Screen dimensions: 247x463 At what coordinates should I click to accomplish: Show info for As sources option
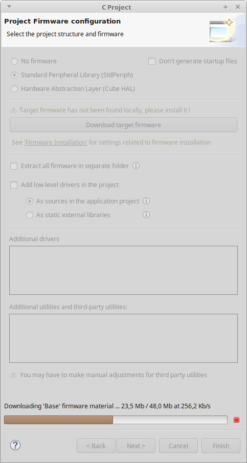(146, 201)
